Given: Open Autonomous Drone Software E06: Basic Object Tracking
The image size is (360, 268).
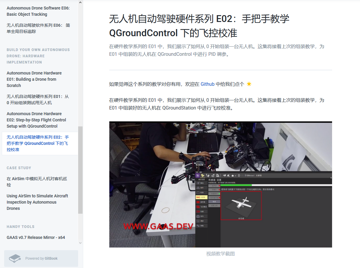Looking at the screenshot, I should [38, 11].
